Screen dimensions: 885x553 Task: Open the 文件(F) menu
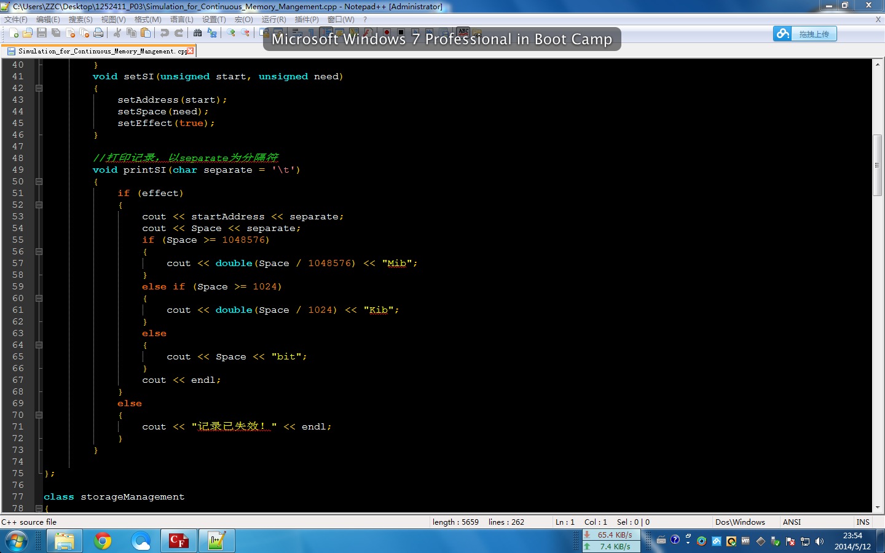point(16,19)
